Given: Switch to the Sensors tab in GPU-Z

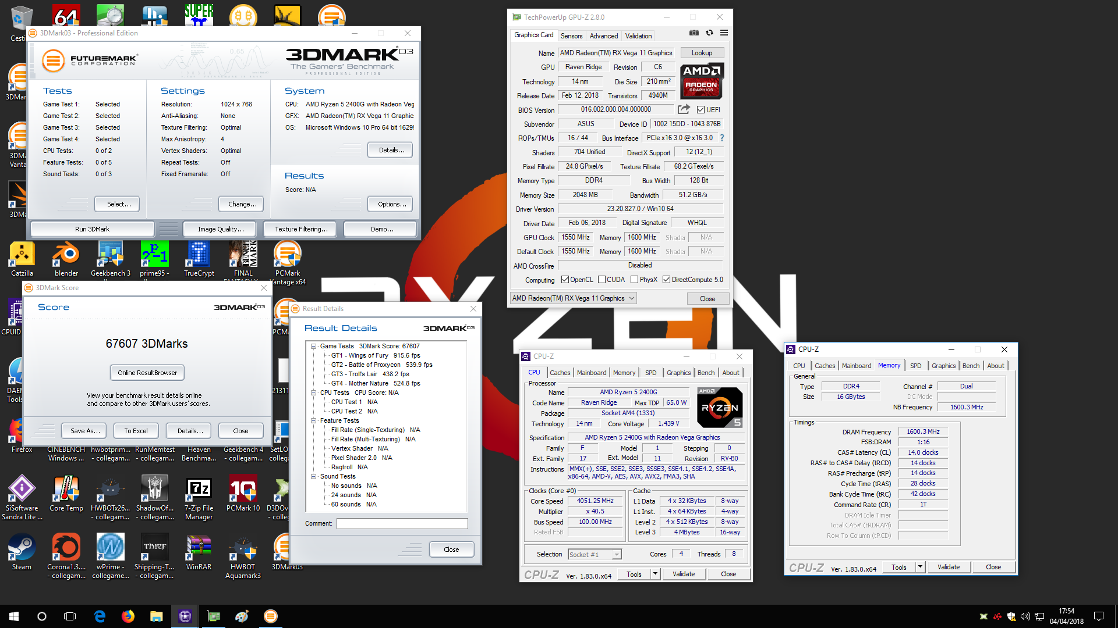Looking at the screenshot, I should pyautogui.click(x=571, y=36).
